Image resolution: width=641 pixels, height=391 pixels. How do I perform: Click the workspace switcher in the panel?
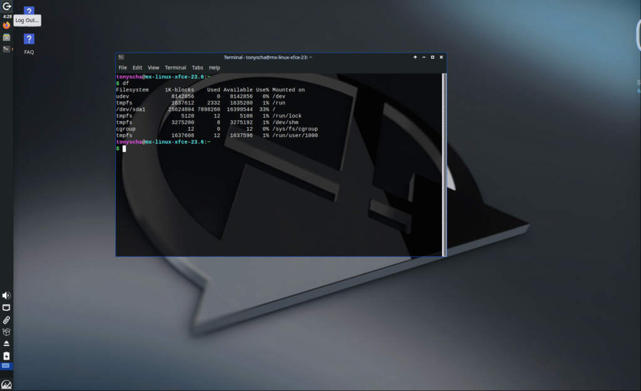[x=6, y=366]
